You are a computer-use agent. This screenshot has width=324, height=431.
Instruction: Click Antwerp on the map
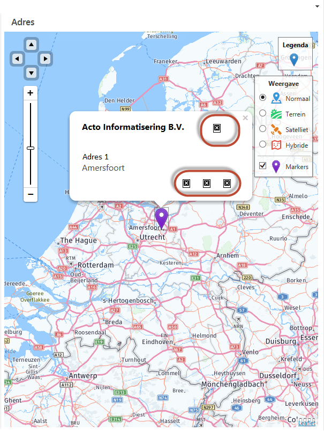tap(83, 376)
